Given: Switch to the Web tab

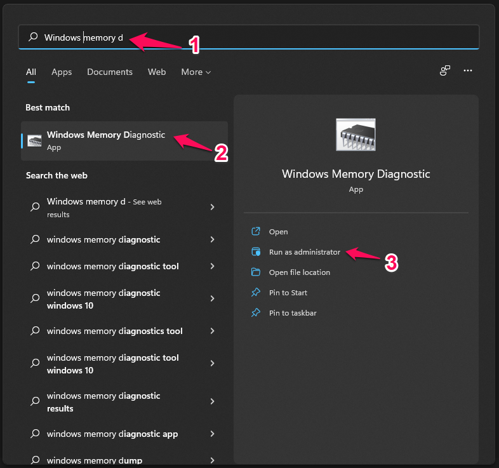Looking at the screenshot, I should [x=157, y=72].
